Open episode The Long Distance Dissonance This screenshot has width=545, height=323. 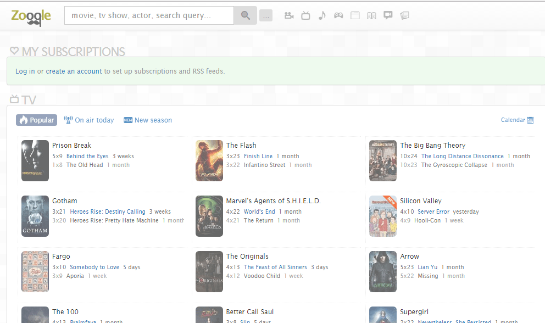coord(462,156)
